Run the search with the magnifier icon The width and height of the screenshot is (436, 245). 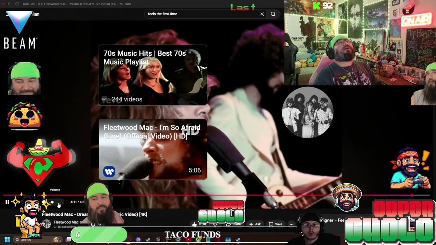(273, 14)
